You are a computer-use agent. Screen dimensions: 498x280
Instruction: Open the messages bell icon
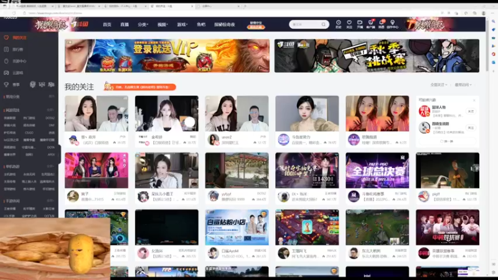click(381, 24)
